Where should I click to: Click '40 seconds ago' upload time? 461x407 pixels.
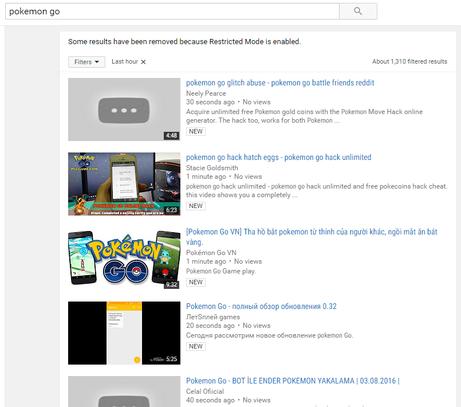[x=210, y=400]
